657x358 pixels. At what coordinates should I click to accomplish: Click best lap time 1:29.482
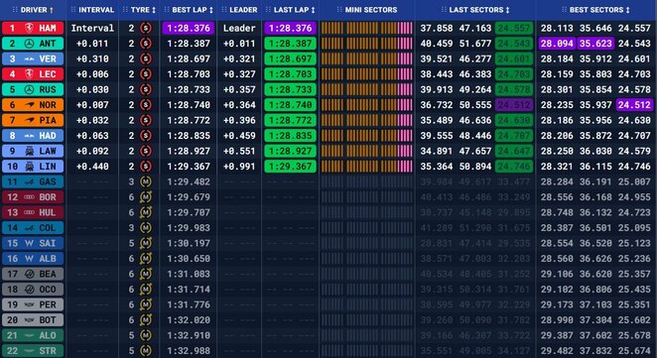tap(189, 181)
